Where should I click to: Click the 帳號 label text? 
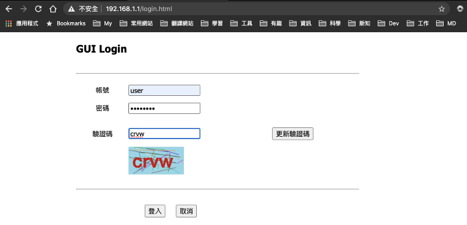click(102, 91)
